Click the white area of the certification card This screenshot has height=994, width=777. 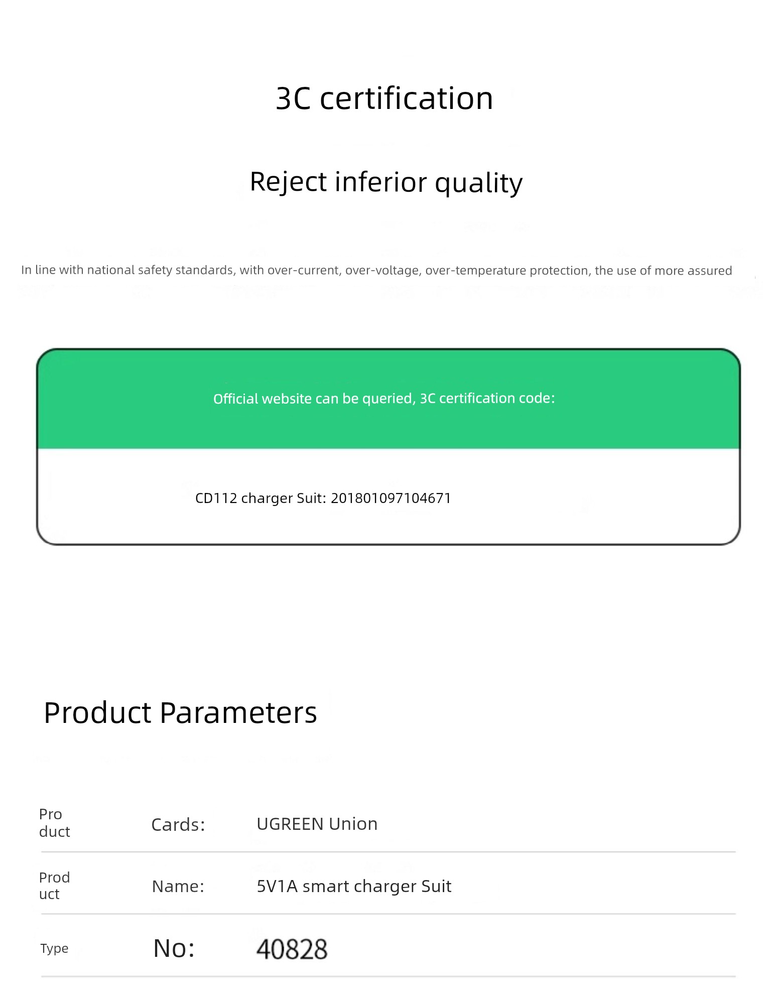tap(388, 496)
